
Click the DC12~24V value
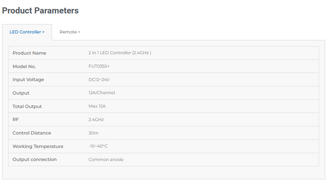click(x=99, y=80)
